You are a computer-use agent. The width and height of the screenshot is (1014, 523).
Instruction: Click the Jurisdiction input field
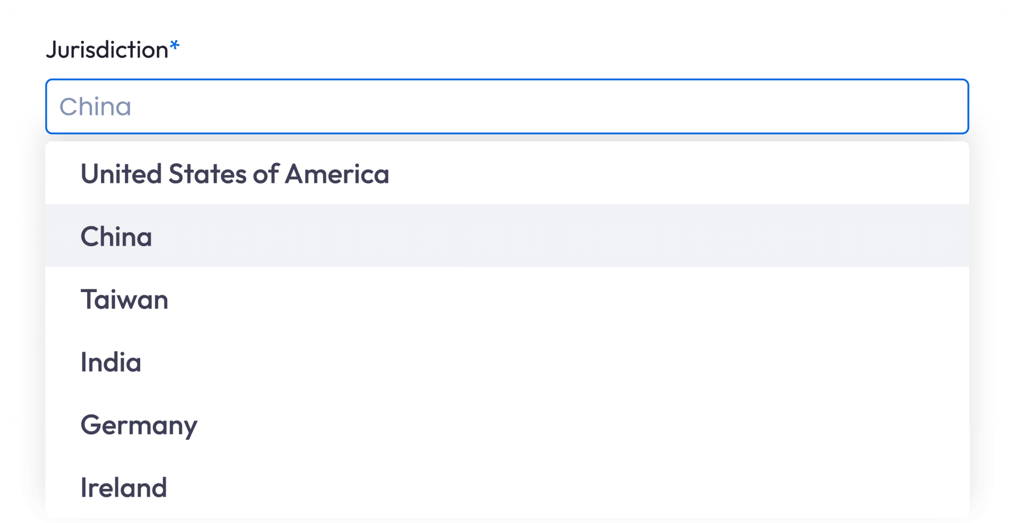[x=507, y=106]
